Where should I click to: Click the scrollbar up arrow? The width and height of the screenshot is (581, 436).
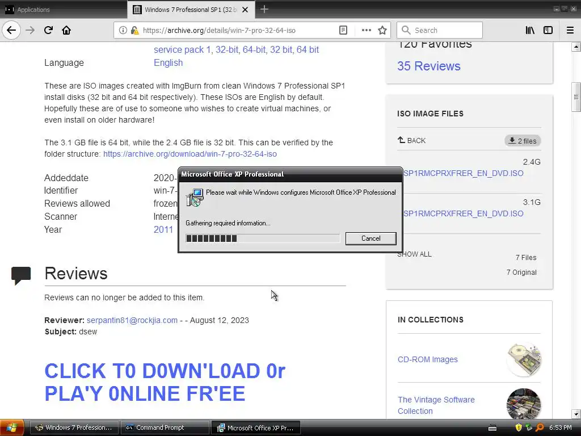pyautogui.click(x=576, y=47)
